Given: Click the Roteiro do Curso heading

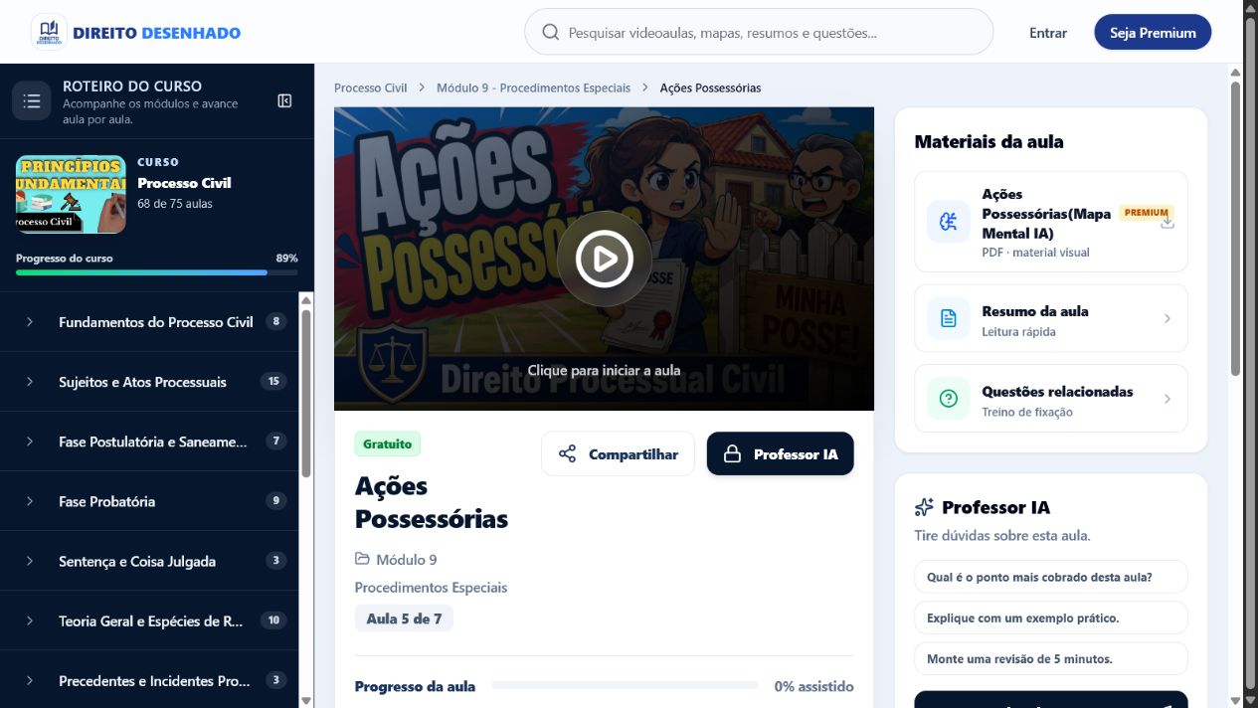Looking at the screenshot, I should 132,87.
